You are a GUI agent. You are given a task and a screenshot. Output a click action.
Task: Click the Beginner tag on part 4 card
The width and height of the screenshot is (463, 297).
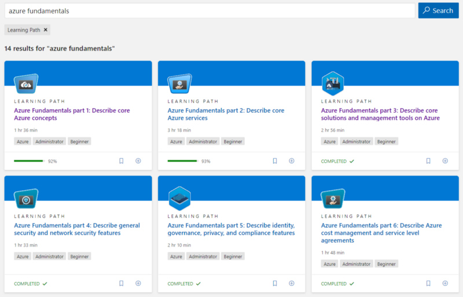pyautogui.click(x=79, y=257)
